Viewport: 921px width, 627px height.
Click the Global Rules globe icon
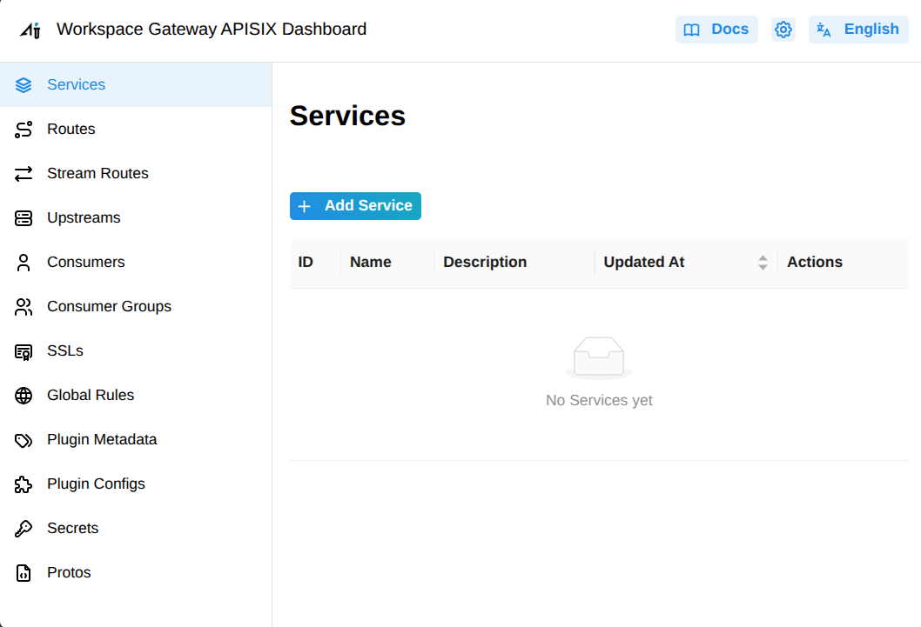click(x=24, y=396)
